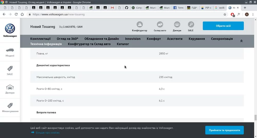Open Дилери icon in page header
Viewport: 257px width, 138px height.
(x=177, y=25)
